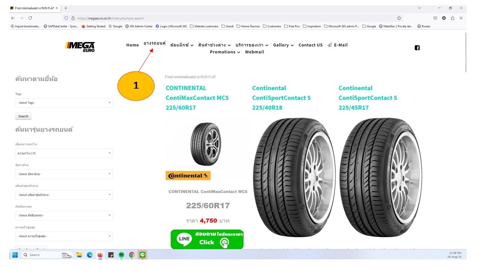479x271 pixels.
Task: Open the Getting Started bookmark
Action: 93,26
